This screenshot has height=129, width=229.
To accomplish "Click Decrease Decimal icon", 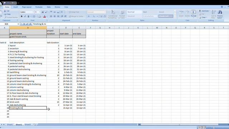I will [104, 16].
